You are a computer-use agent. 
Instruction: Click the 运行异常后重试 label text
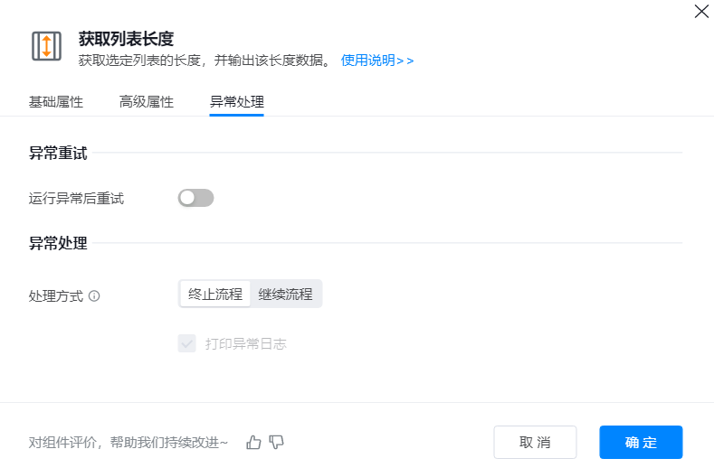pyautogui.click(x=76, y=199)
